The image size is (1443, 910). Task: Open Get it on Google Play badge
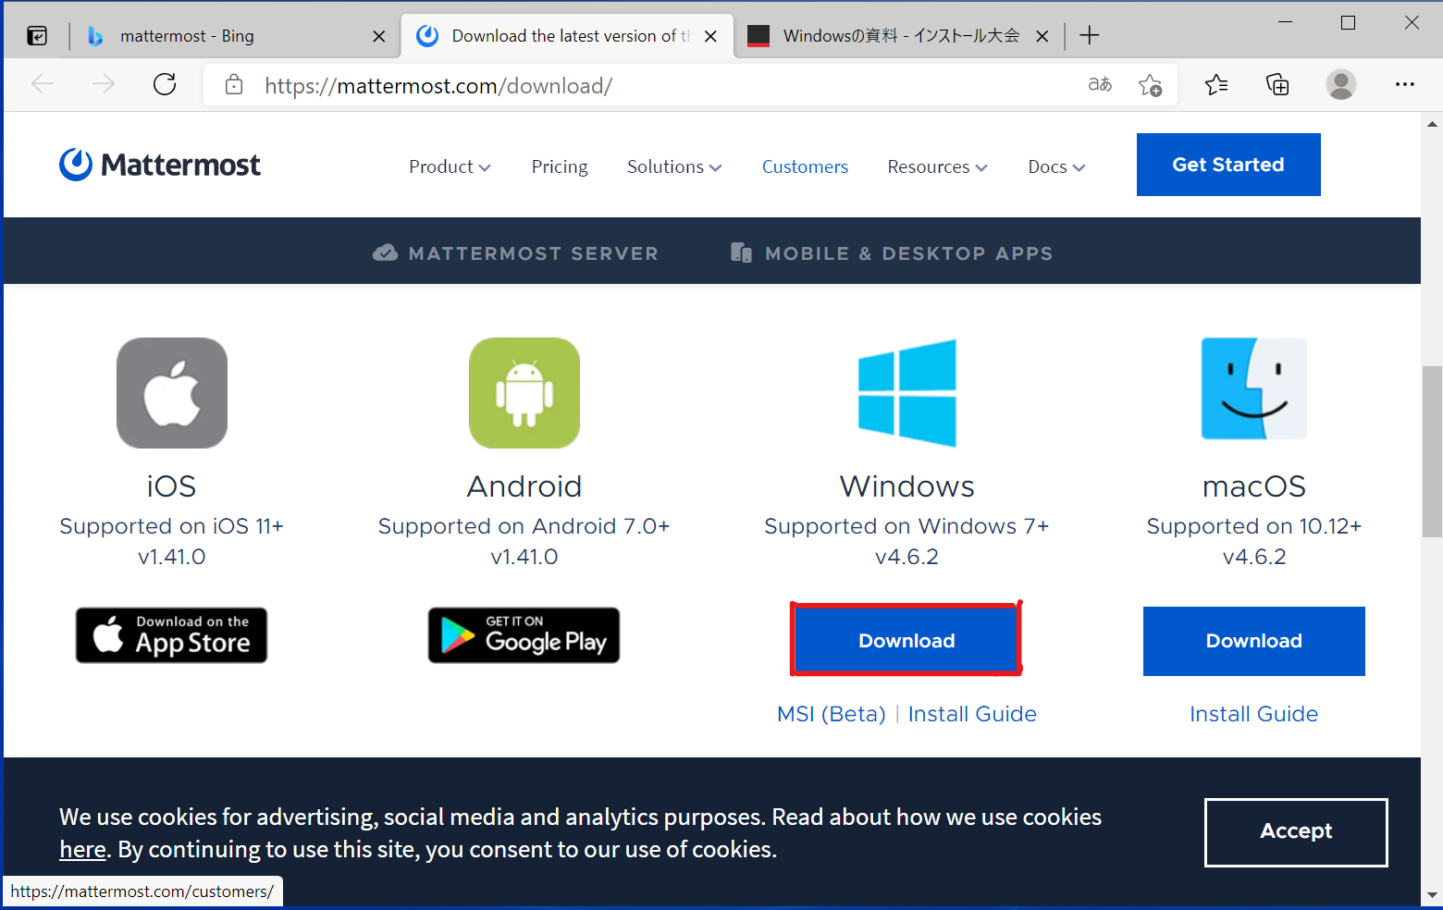coord(524,635)
